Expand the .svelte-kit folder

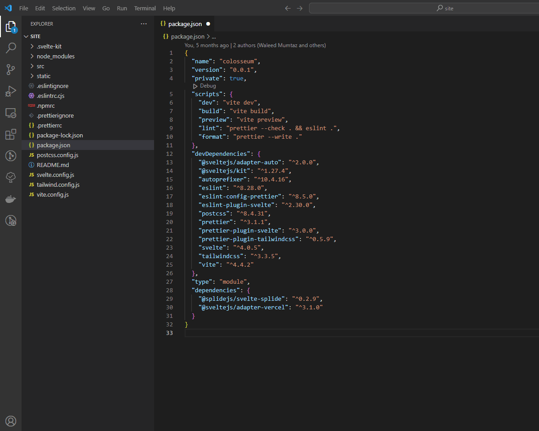click(x=49, y=46)
